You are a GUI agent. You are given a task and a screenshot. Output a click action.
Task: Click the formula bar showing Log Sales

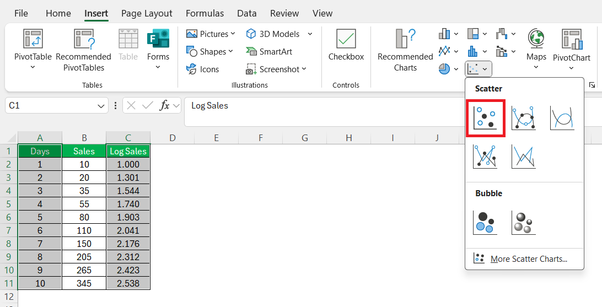[393, 112]
